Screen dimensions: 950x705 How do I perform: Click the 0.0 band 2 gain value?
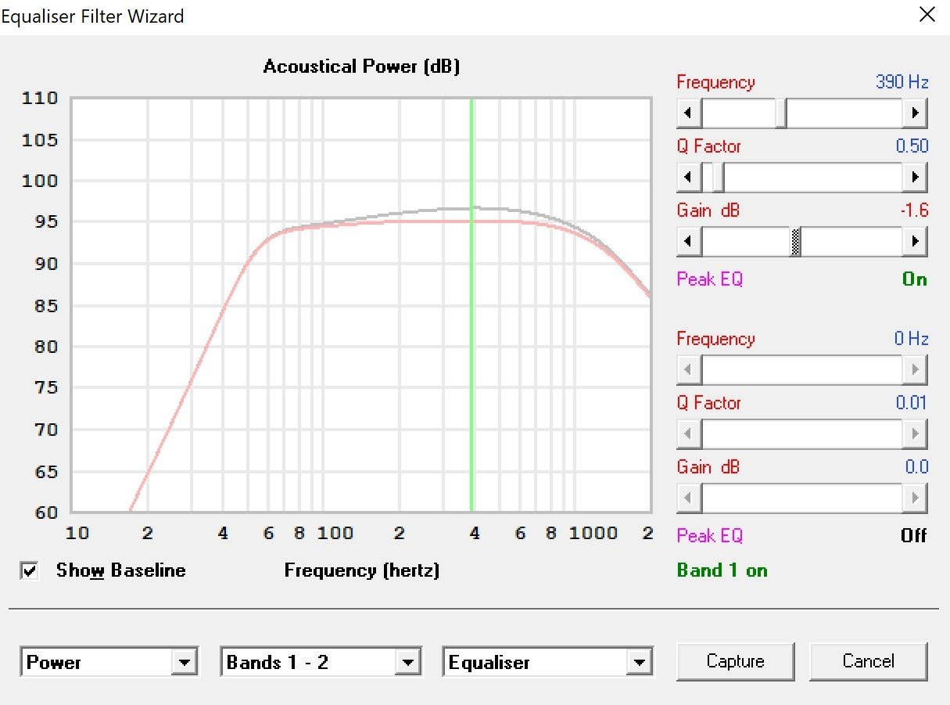tap(916, 467)
